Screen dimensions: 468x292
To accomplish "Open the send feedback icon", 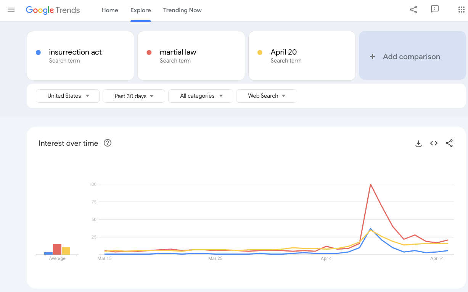I will [x=435, y=10].
